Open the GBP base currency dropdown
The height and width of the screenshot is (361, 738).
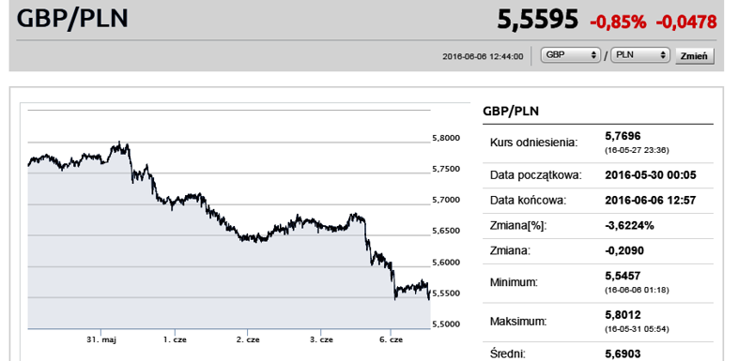point(571,55)
